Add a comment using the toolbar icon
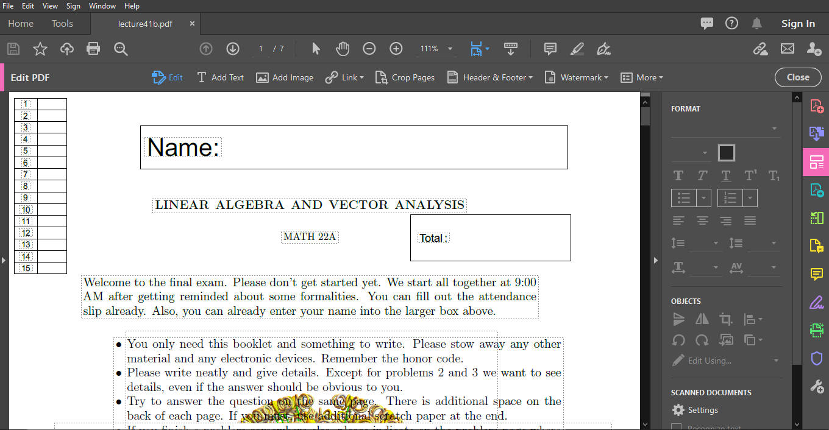 [550, 49]
